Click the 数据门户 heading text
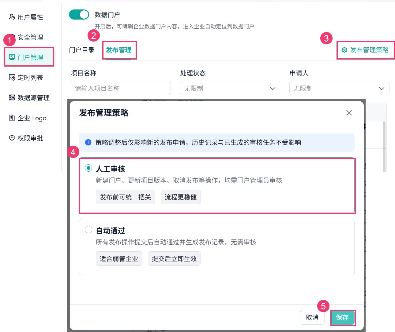 [x=107, y=15]
